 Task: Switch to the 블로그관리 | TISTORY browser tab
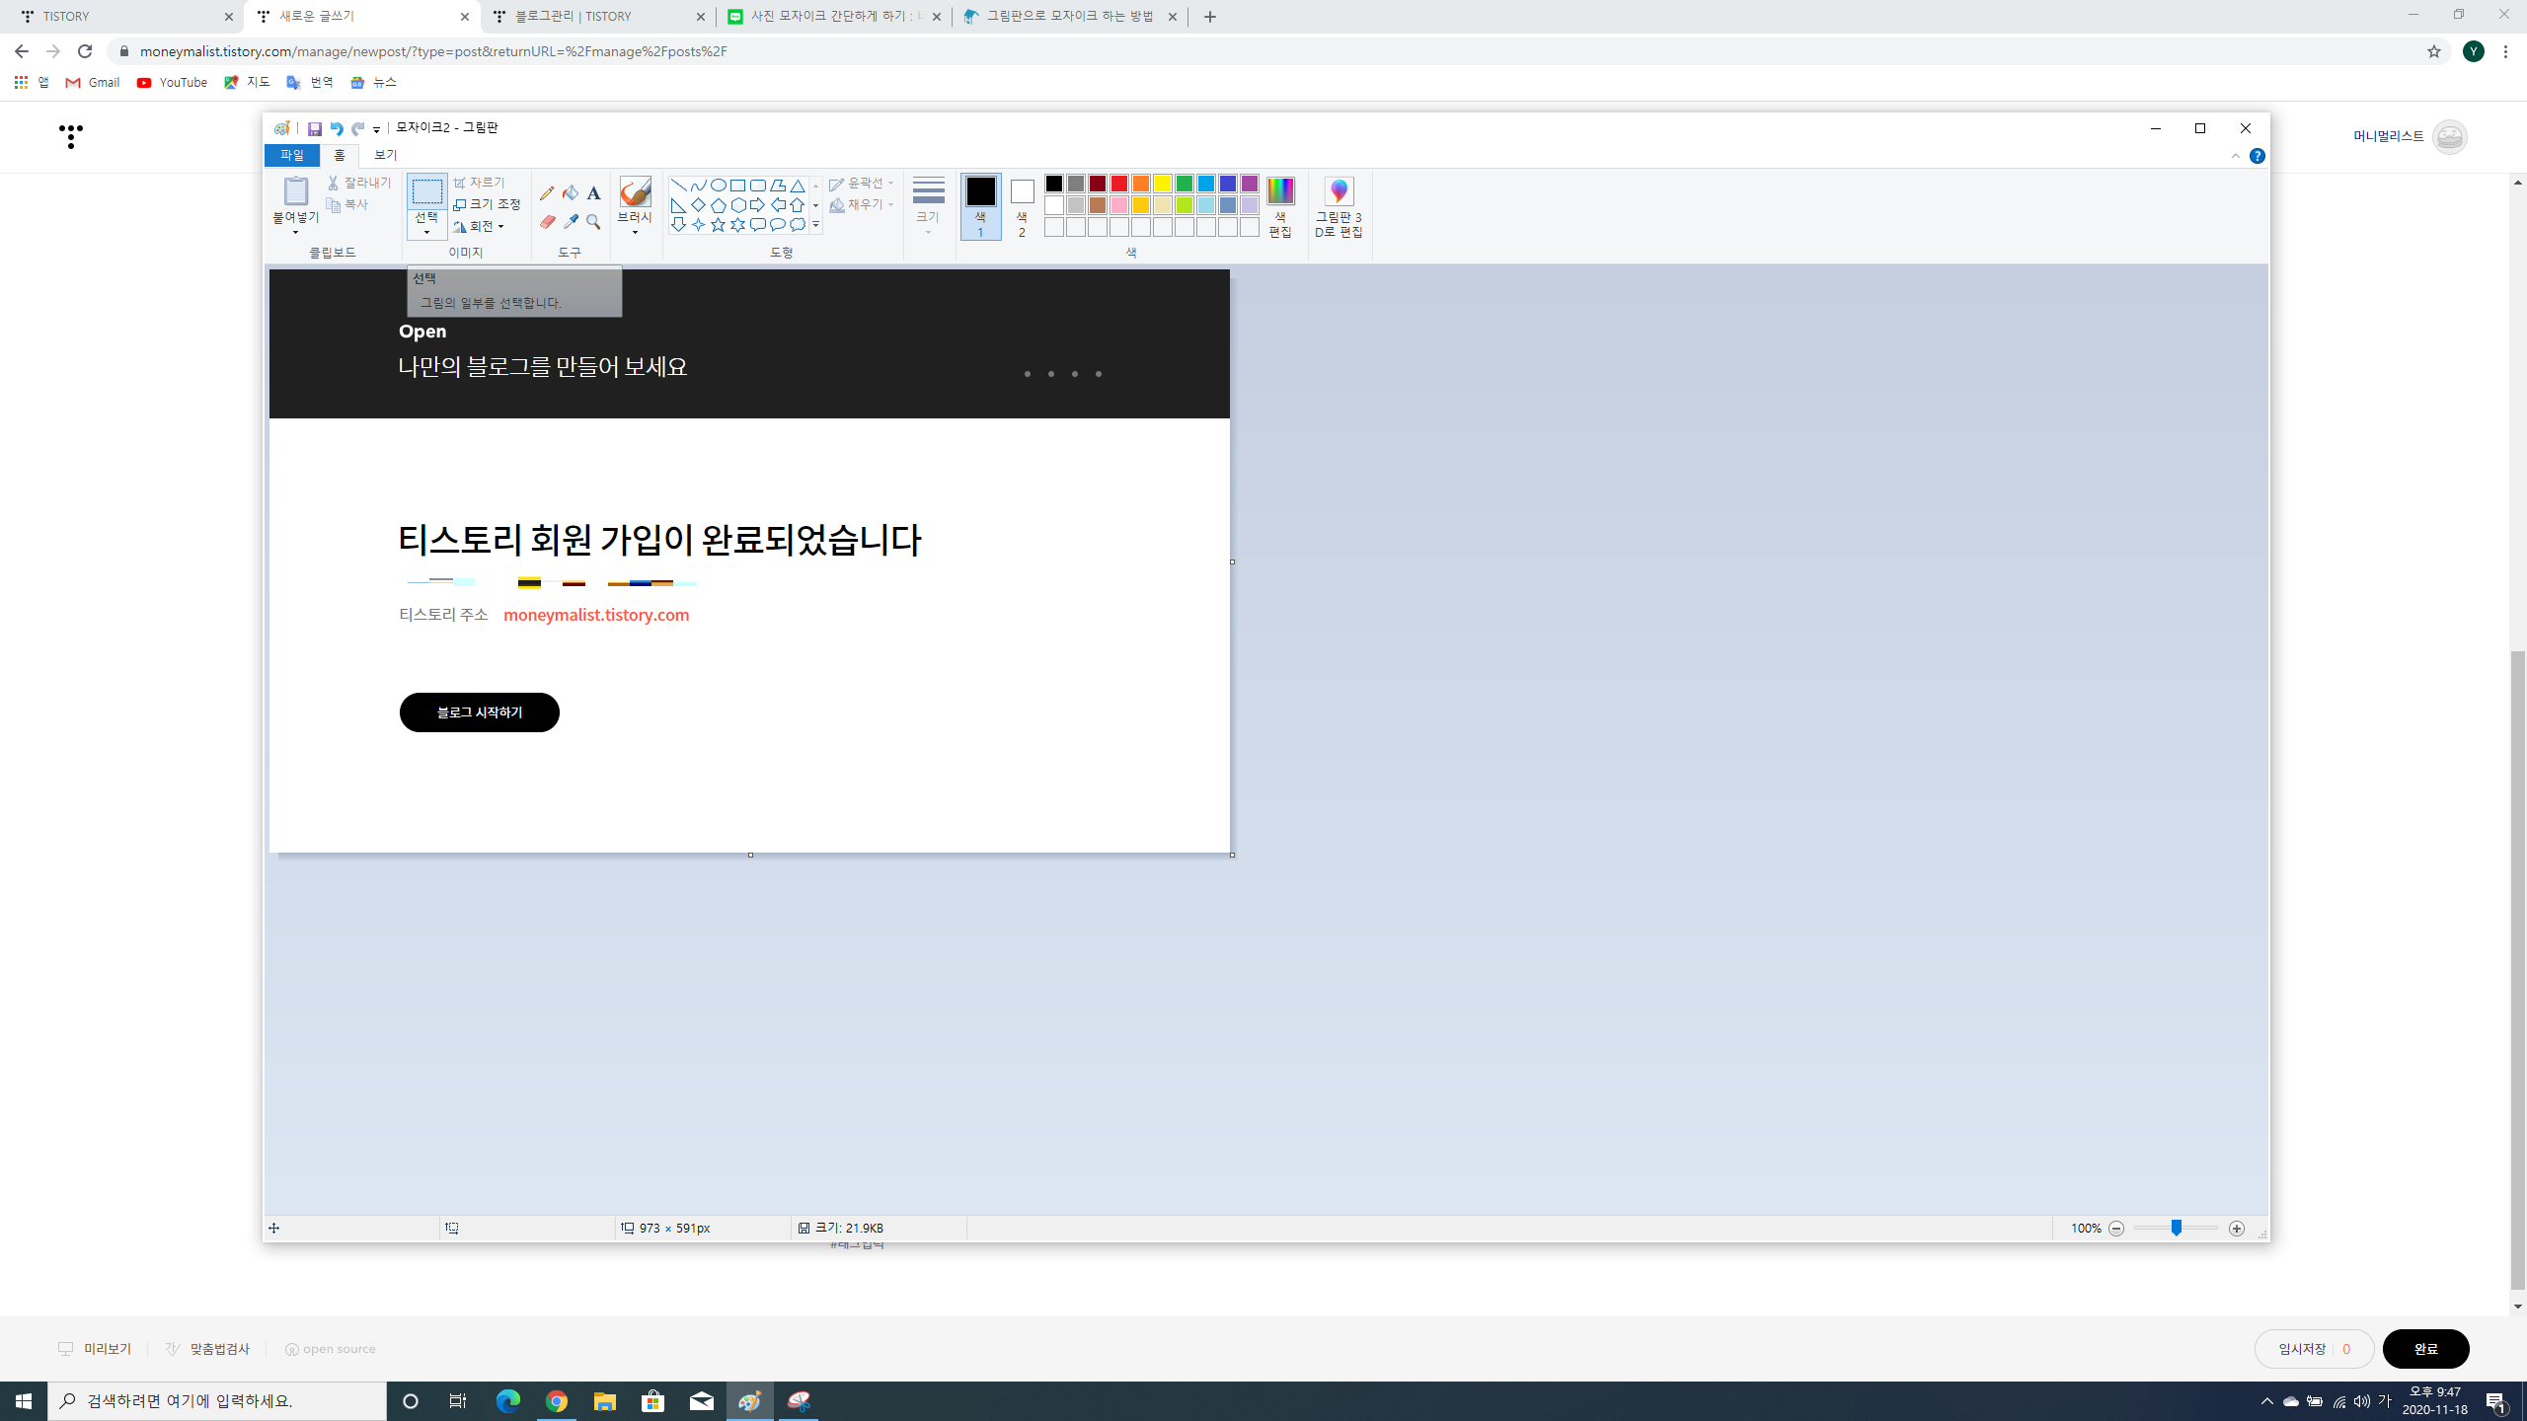click(598, 17)
